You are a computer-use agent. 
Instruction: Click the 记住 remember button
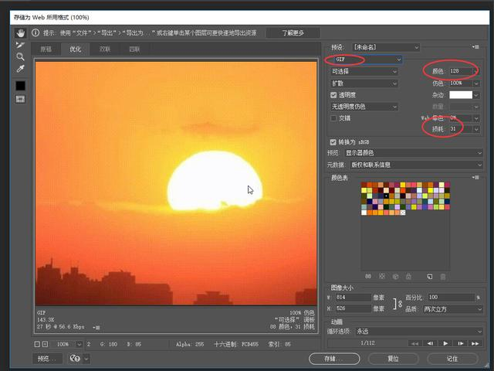[452, 359]
